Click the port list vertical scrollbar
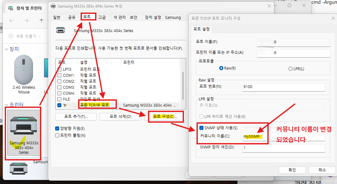 click(x=183, y=86)
